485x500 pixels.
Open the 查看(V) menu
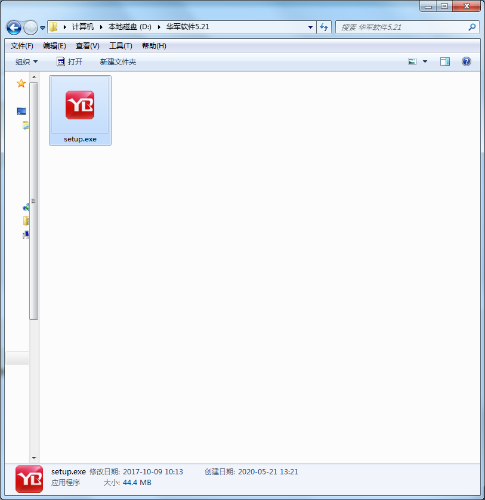pos(87,46)
